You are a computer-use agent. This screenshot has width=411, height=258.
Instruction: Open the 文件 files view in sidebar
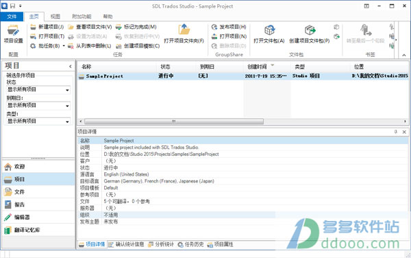tap(38, 192)
